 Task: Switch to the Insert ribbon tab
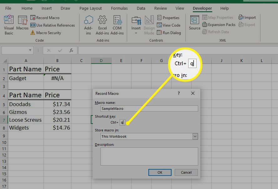pos(46,8)
